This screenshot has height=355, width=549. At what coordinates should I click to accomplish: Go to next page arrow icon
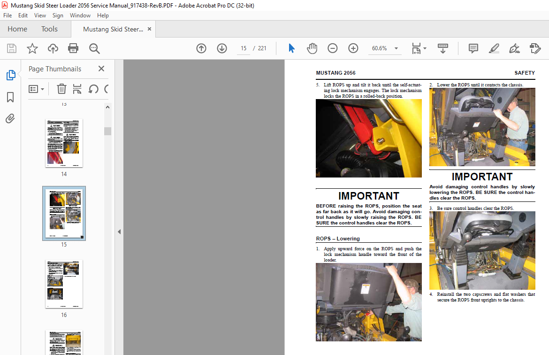pyautogui.click(x=222, y=48)
